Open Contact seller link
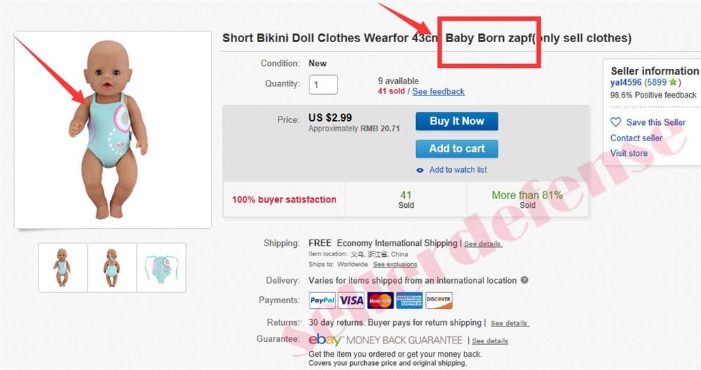701x370 pixels. click(x=636, y=138)
